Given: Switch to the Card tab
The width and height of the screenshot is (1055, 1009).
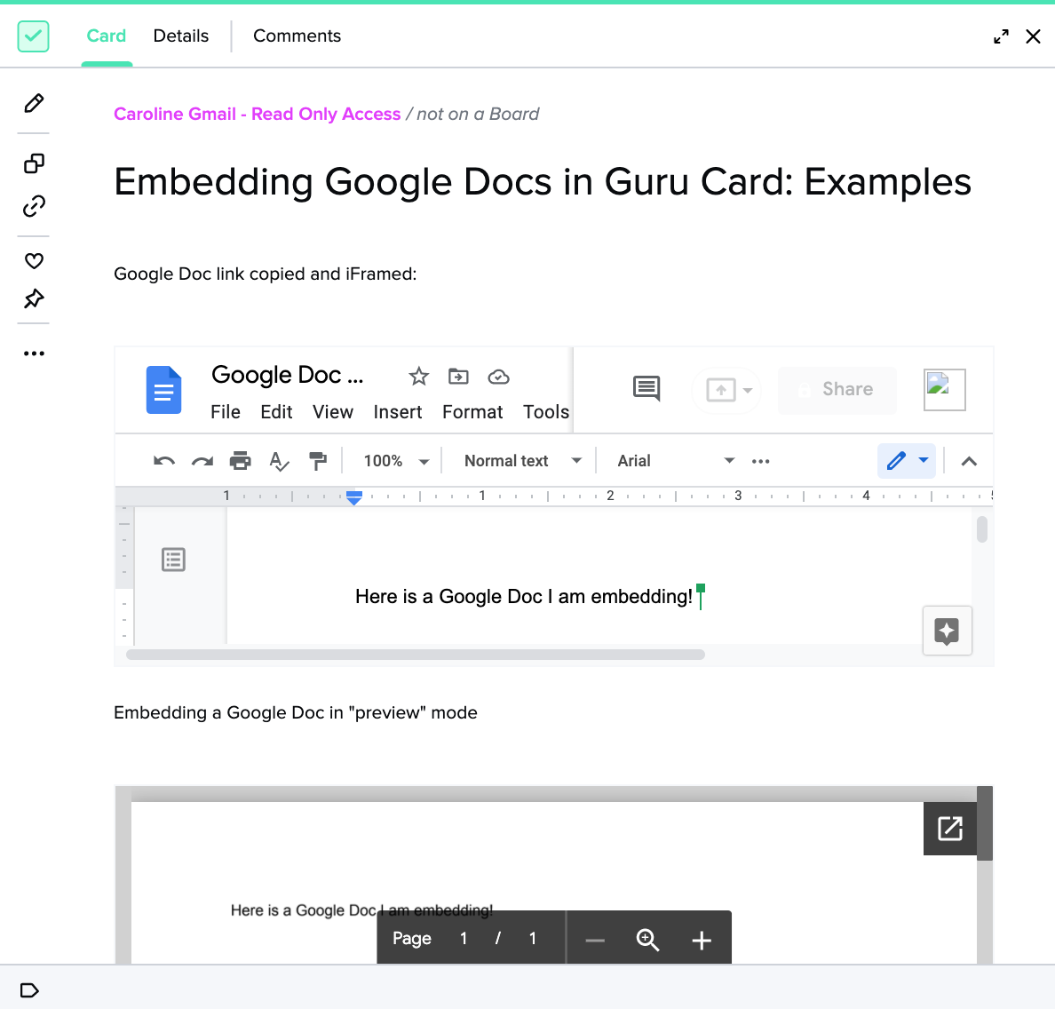Looking at the screenshot, I should [x=107, y=36].
